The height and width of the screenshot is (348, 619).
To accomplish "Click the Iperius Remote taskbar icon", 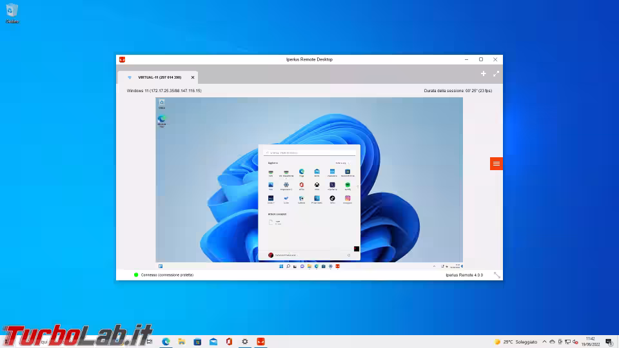I will click(x=260, y=342).
